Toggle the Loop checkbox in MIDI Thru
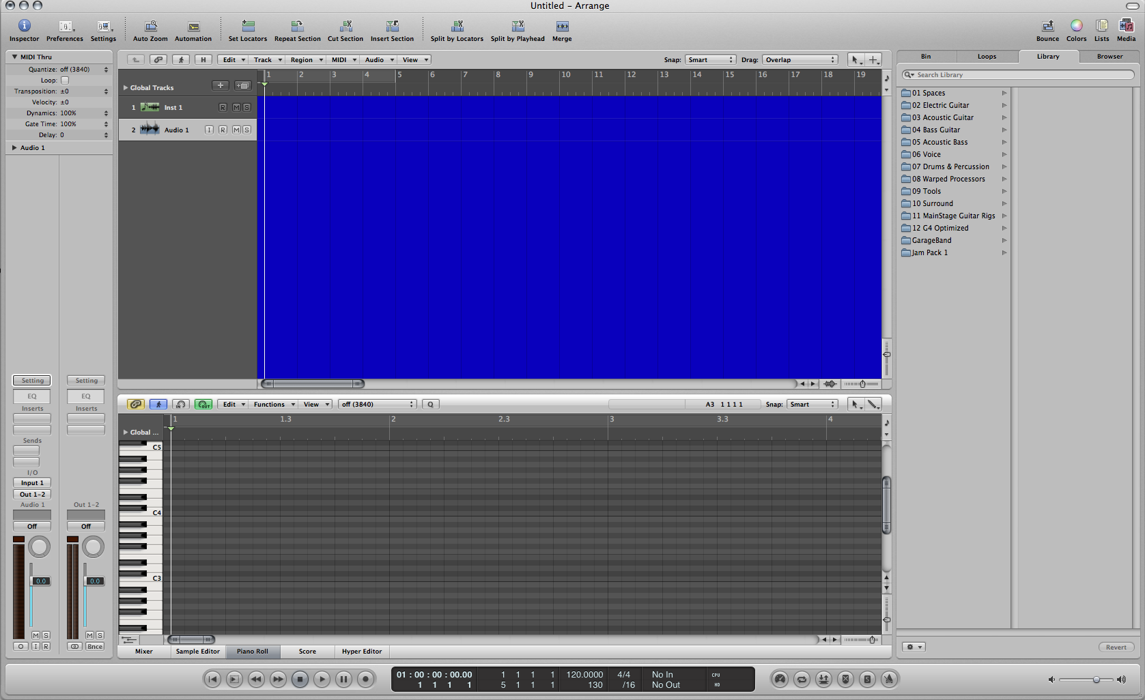Viewport: 1145px width, 700px height. click(65, 81)
